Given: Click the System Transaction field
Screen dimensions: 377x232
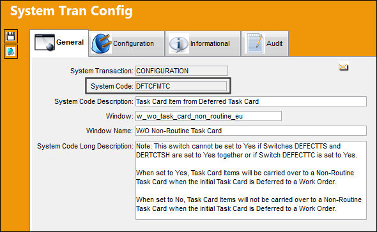Looking at the screenshot, I should coord(181,71).
